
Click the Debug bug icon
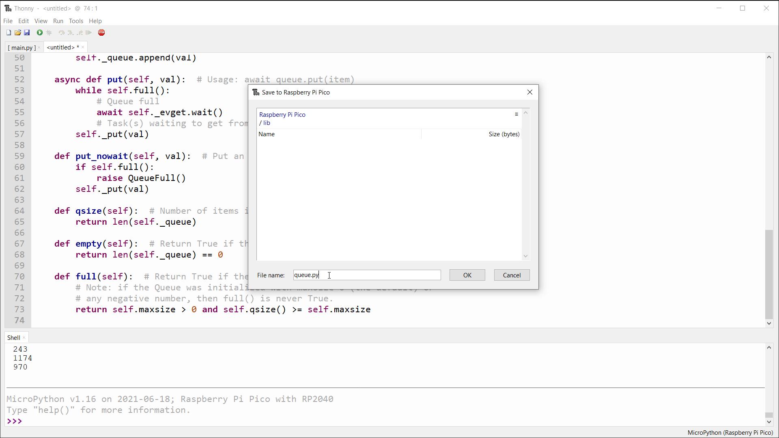(x=49, y=33)
